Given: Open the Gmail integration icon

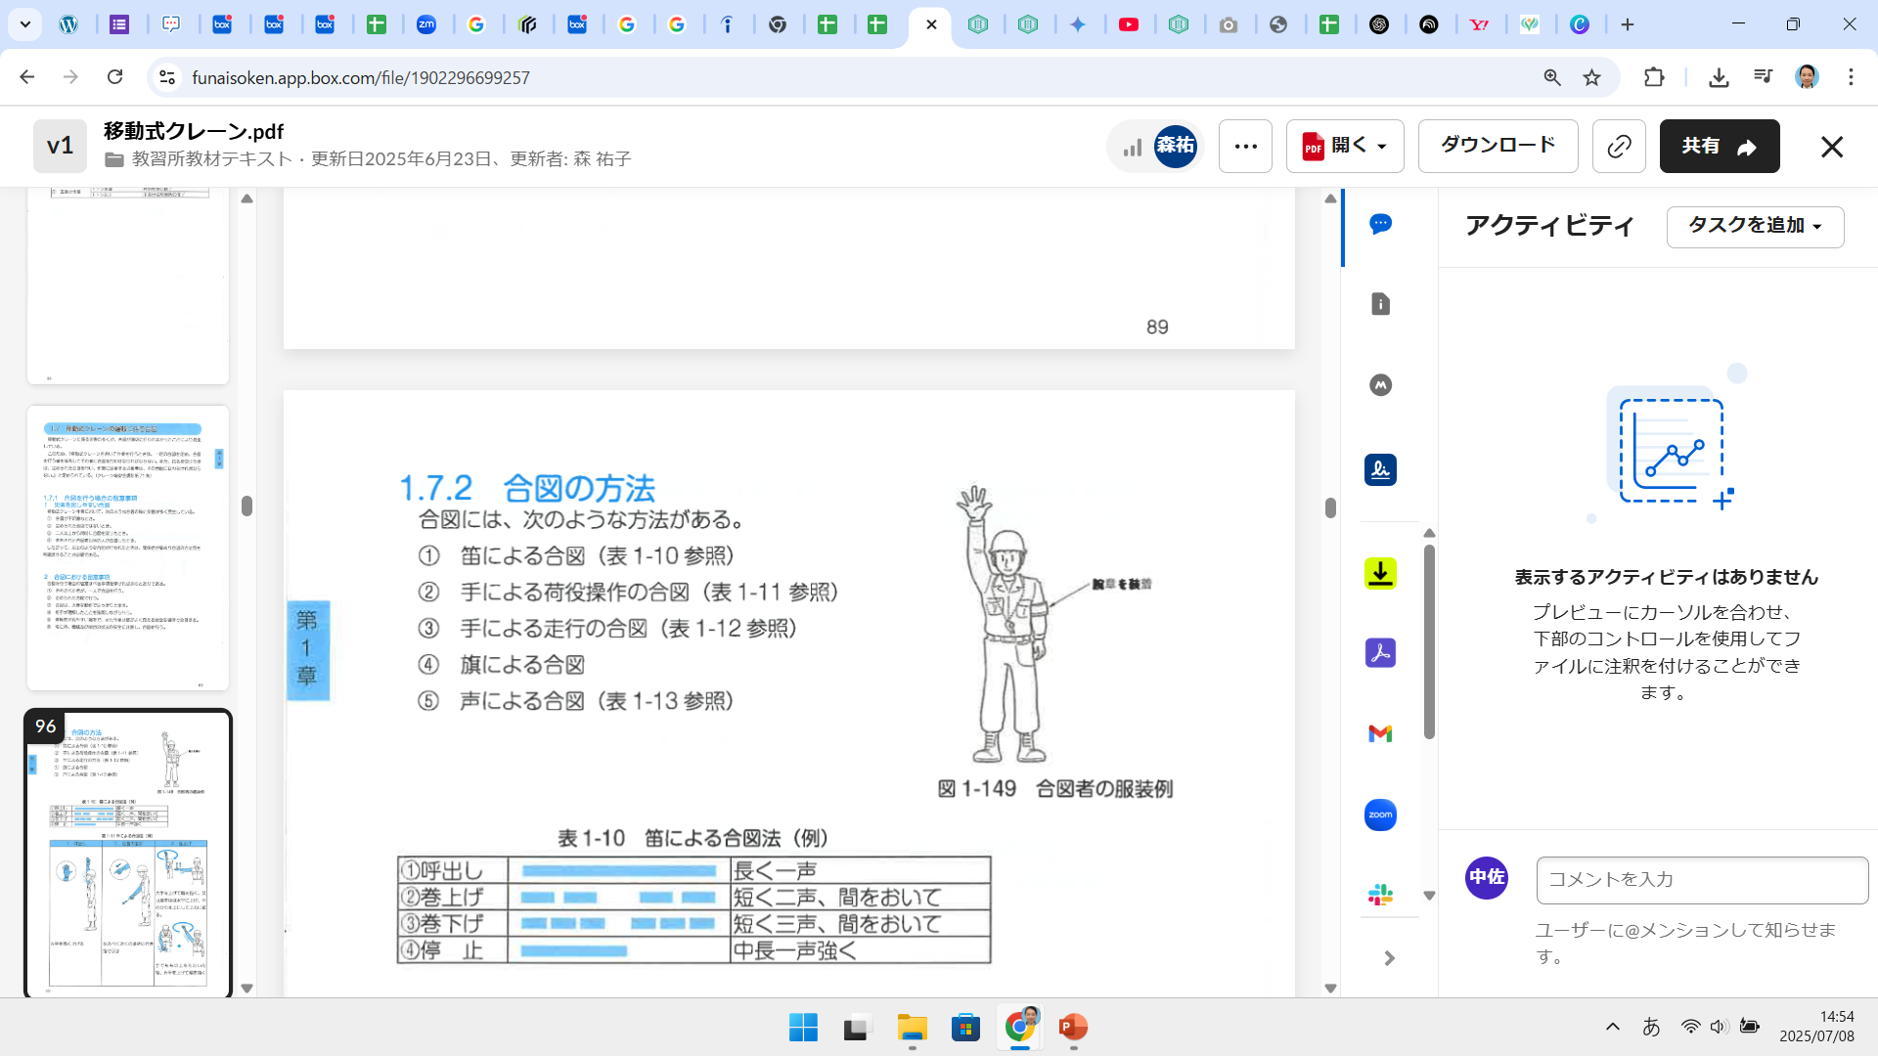Looking at the screenshot, I should [1380, 733].
